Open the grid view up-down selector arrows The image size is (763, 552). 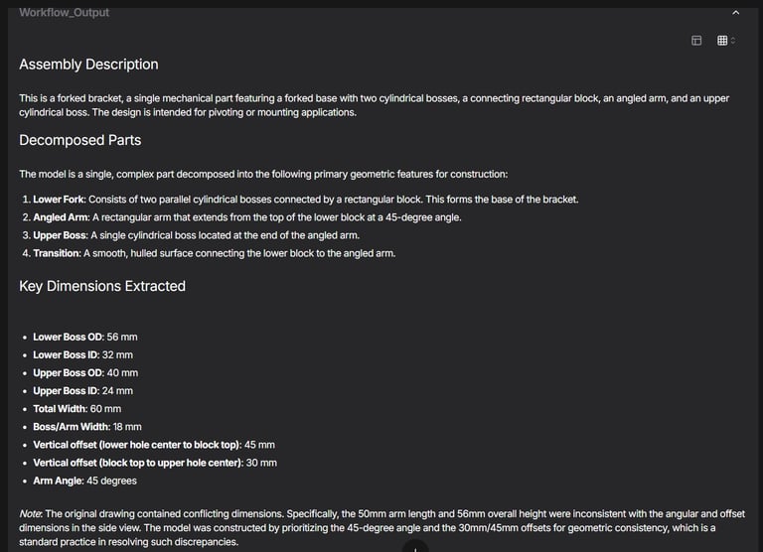(733, 41)
